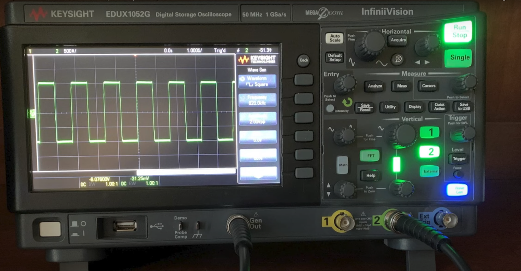The width and height of the screenshot is (521, 271).
Task: Hit the Quick Action key
Action: click(439, 107)
